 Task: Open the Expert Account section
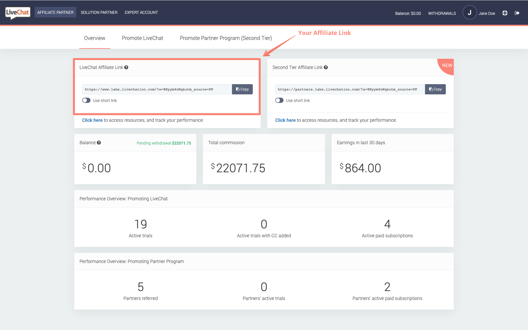coord(141,13)
